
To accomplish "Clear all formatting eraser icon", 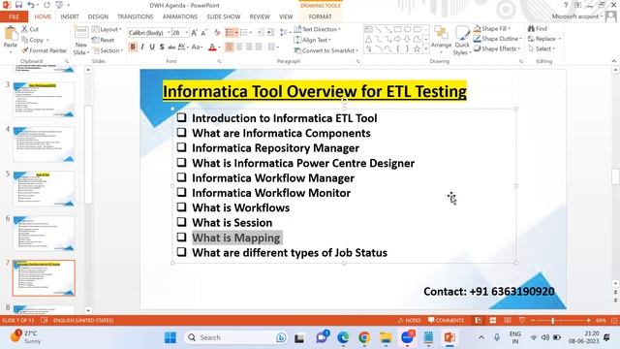I will pos(217,33).
